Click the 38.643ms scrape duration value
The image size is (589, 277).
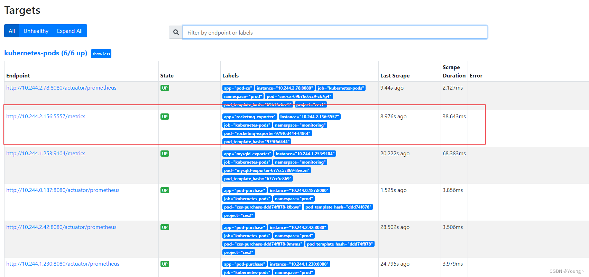(454, 117)
